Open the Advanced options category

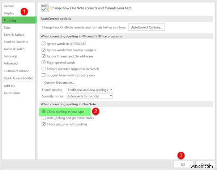click(11, 64)
